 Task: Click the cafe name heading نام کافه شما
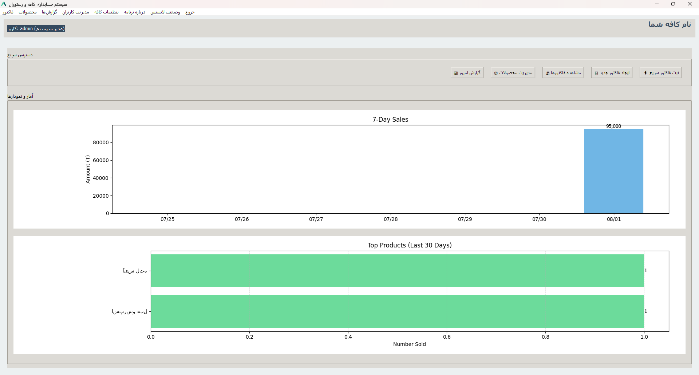pos(669,24)
